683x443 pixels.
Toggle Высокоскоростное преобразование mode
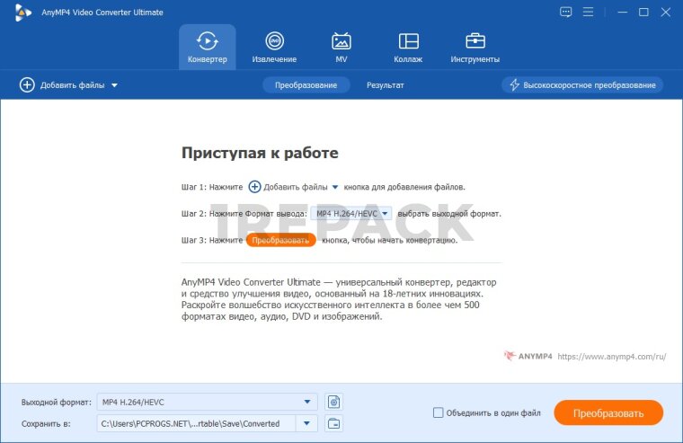coord(582,85)
